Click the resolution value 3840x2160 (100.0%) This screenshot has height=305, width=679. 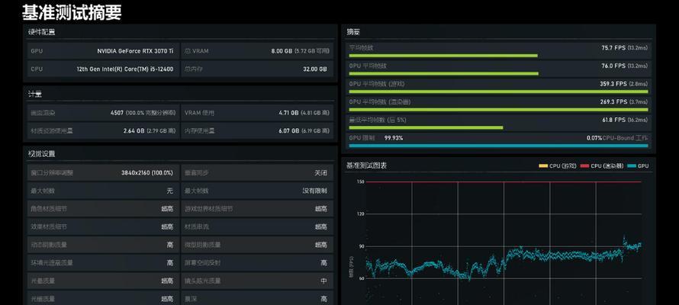[147, 173]
